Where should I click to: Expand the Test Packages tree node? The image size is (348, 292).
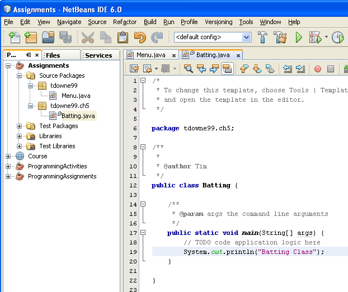19,126
